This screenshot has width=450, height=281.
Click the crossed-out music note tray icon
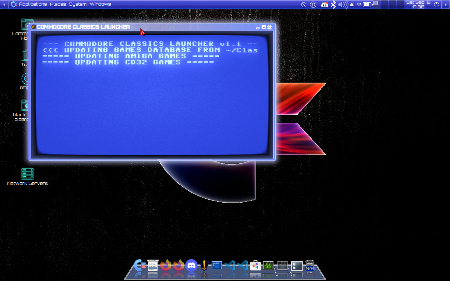pos(313,5)
